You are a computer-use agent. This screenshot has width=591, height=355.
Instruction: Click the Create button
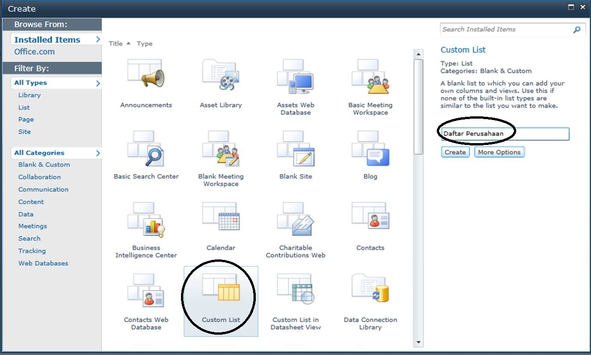tap(455, 152)
